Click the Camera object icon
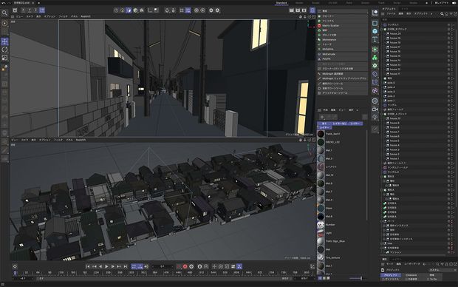Image resolution: width=458 pixels, height=287 pixels. pos(375,109)
